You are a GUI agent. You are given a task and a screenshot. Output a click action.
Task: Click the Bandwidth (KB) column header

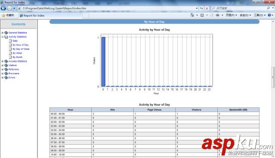click(x=238, y=110)
